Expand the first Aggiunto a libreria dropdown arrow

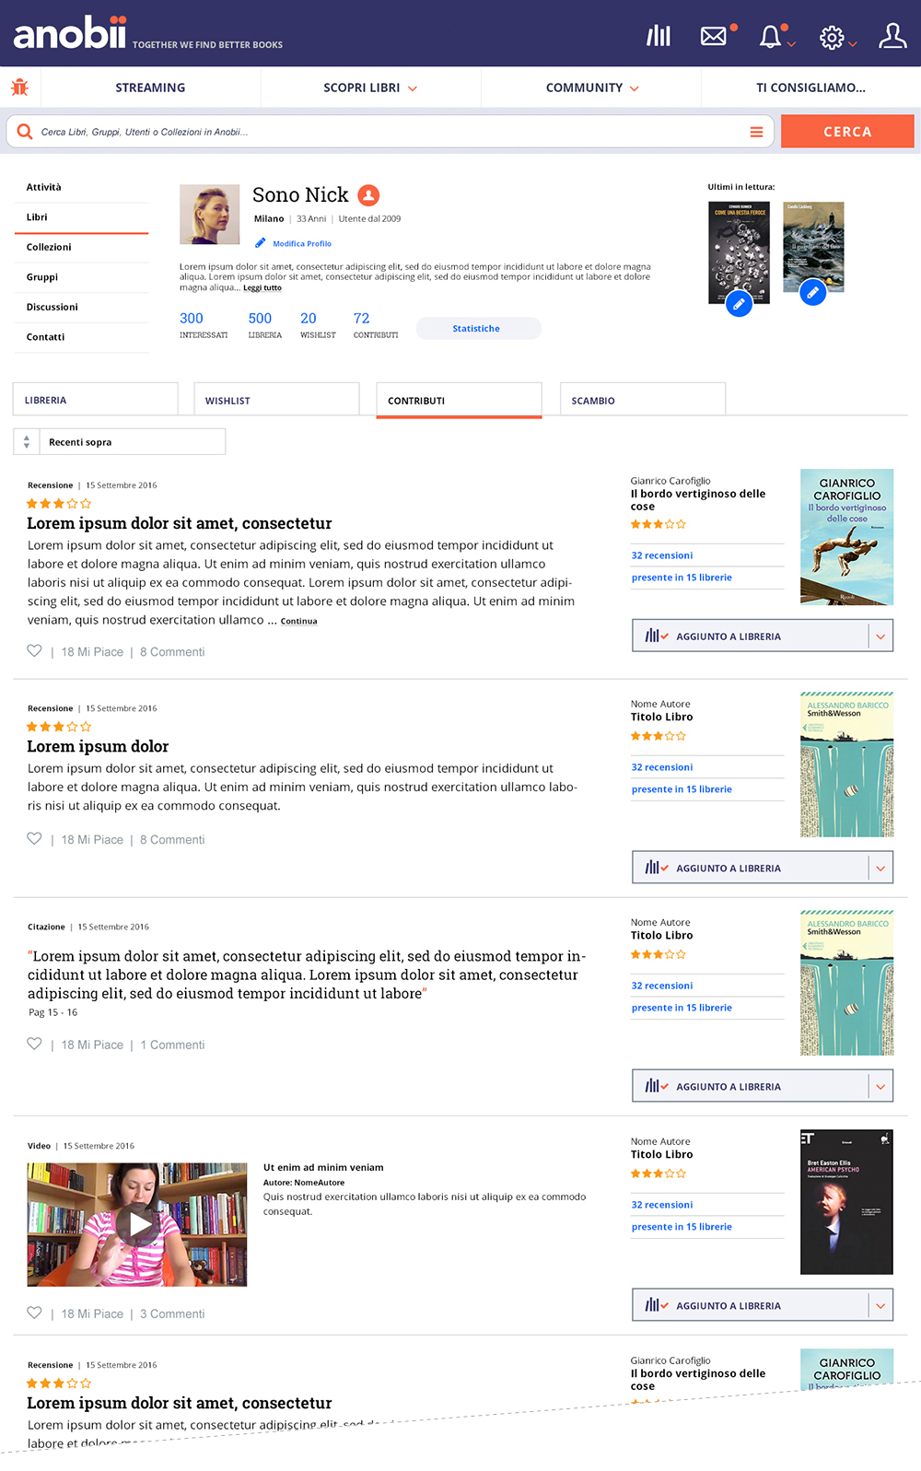coord(880,636)
